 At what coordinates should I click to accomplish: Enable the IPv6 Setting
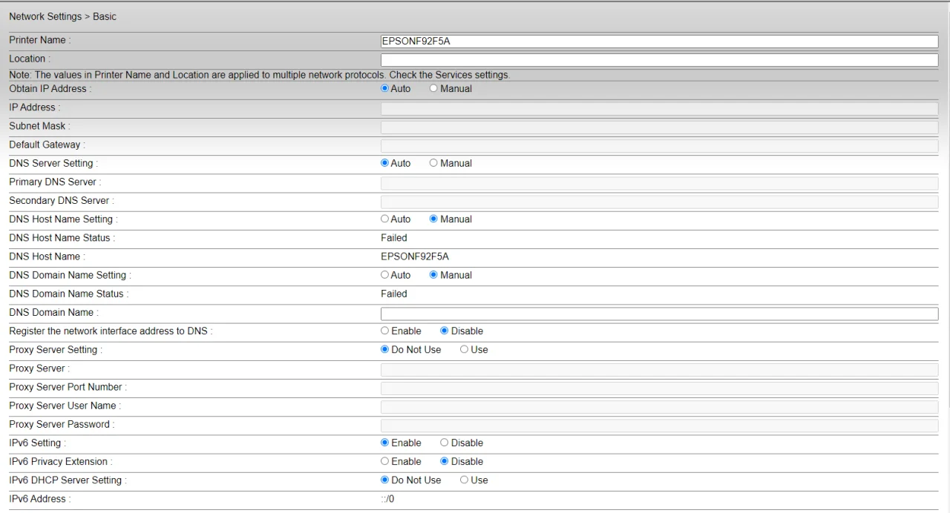click(x=384, y=443)
